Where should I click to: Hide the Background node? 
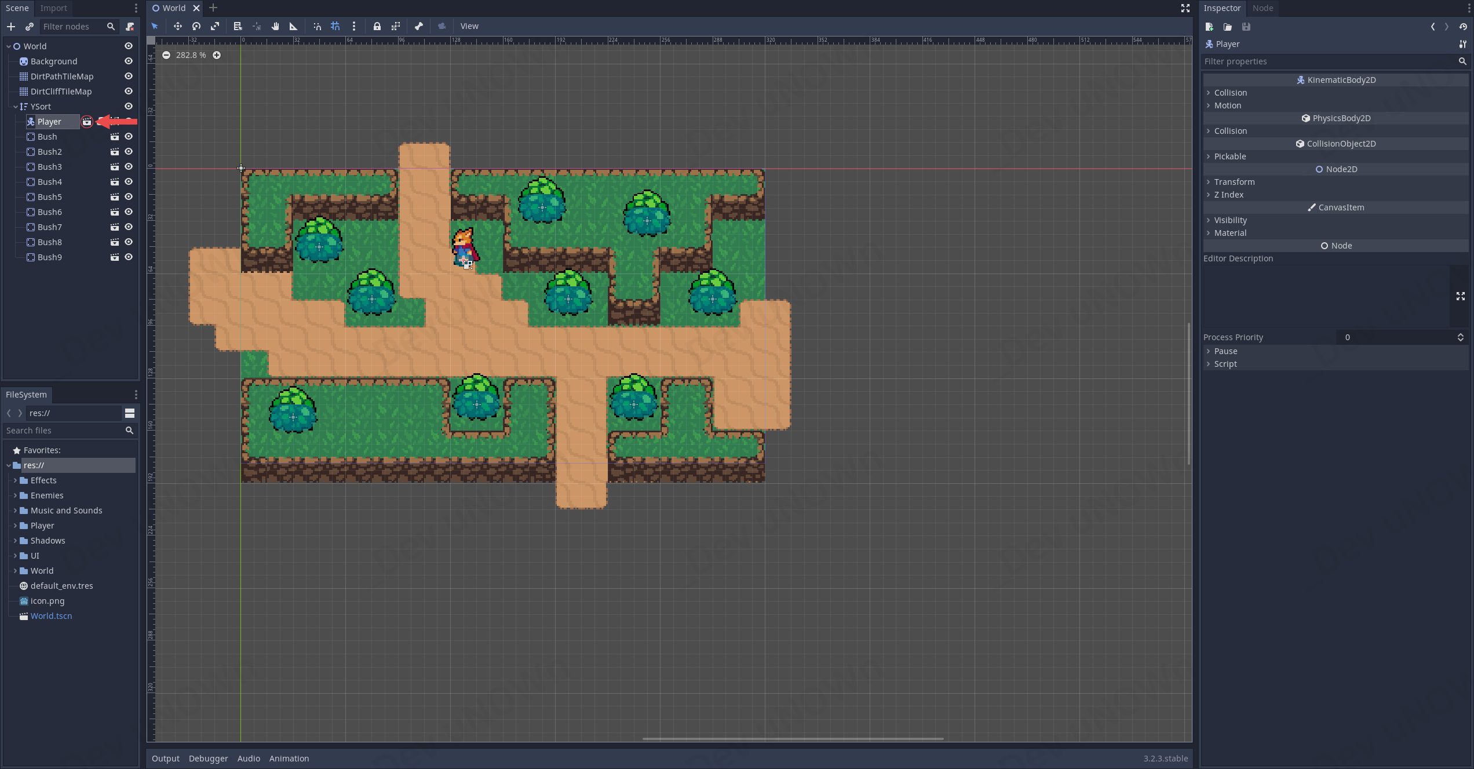(x=129, y=61)
